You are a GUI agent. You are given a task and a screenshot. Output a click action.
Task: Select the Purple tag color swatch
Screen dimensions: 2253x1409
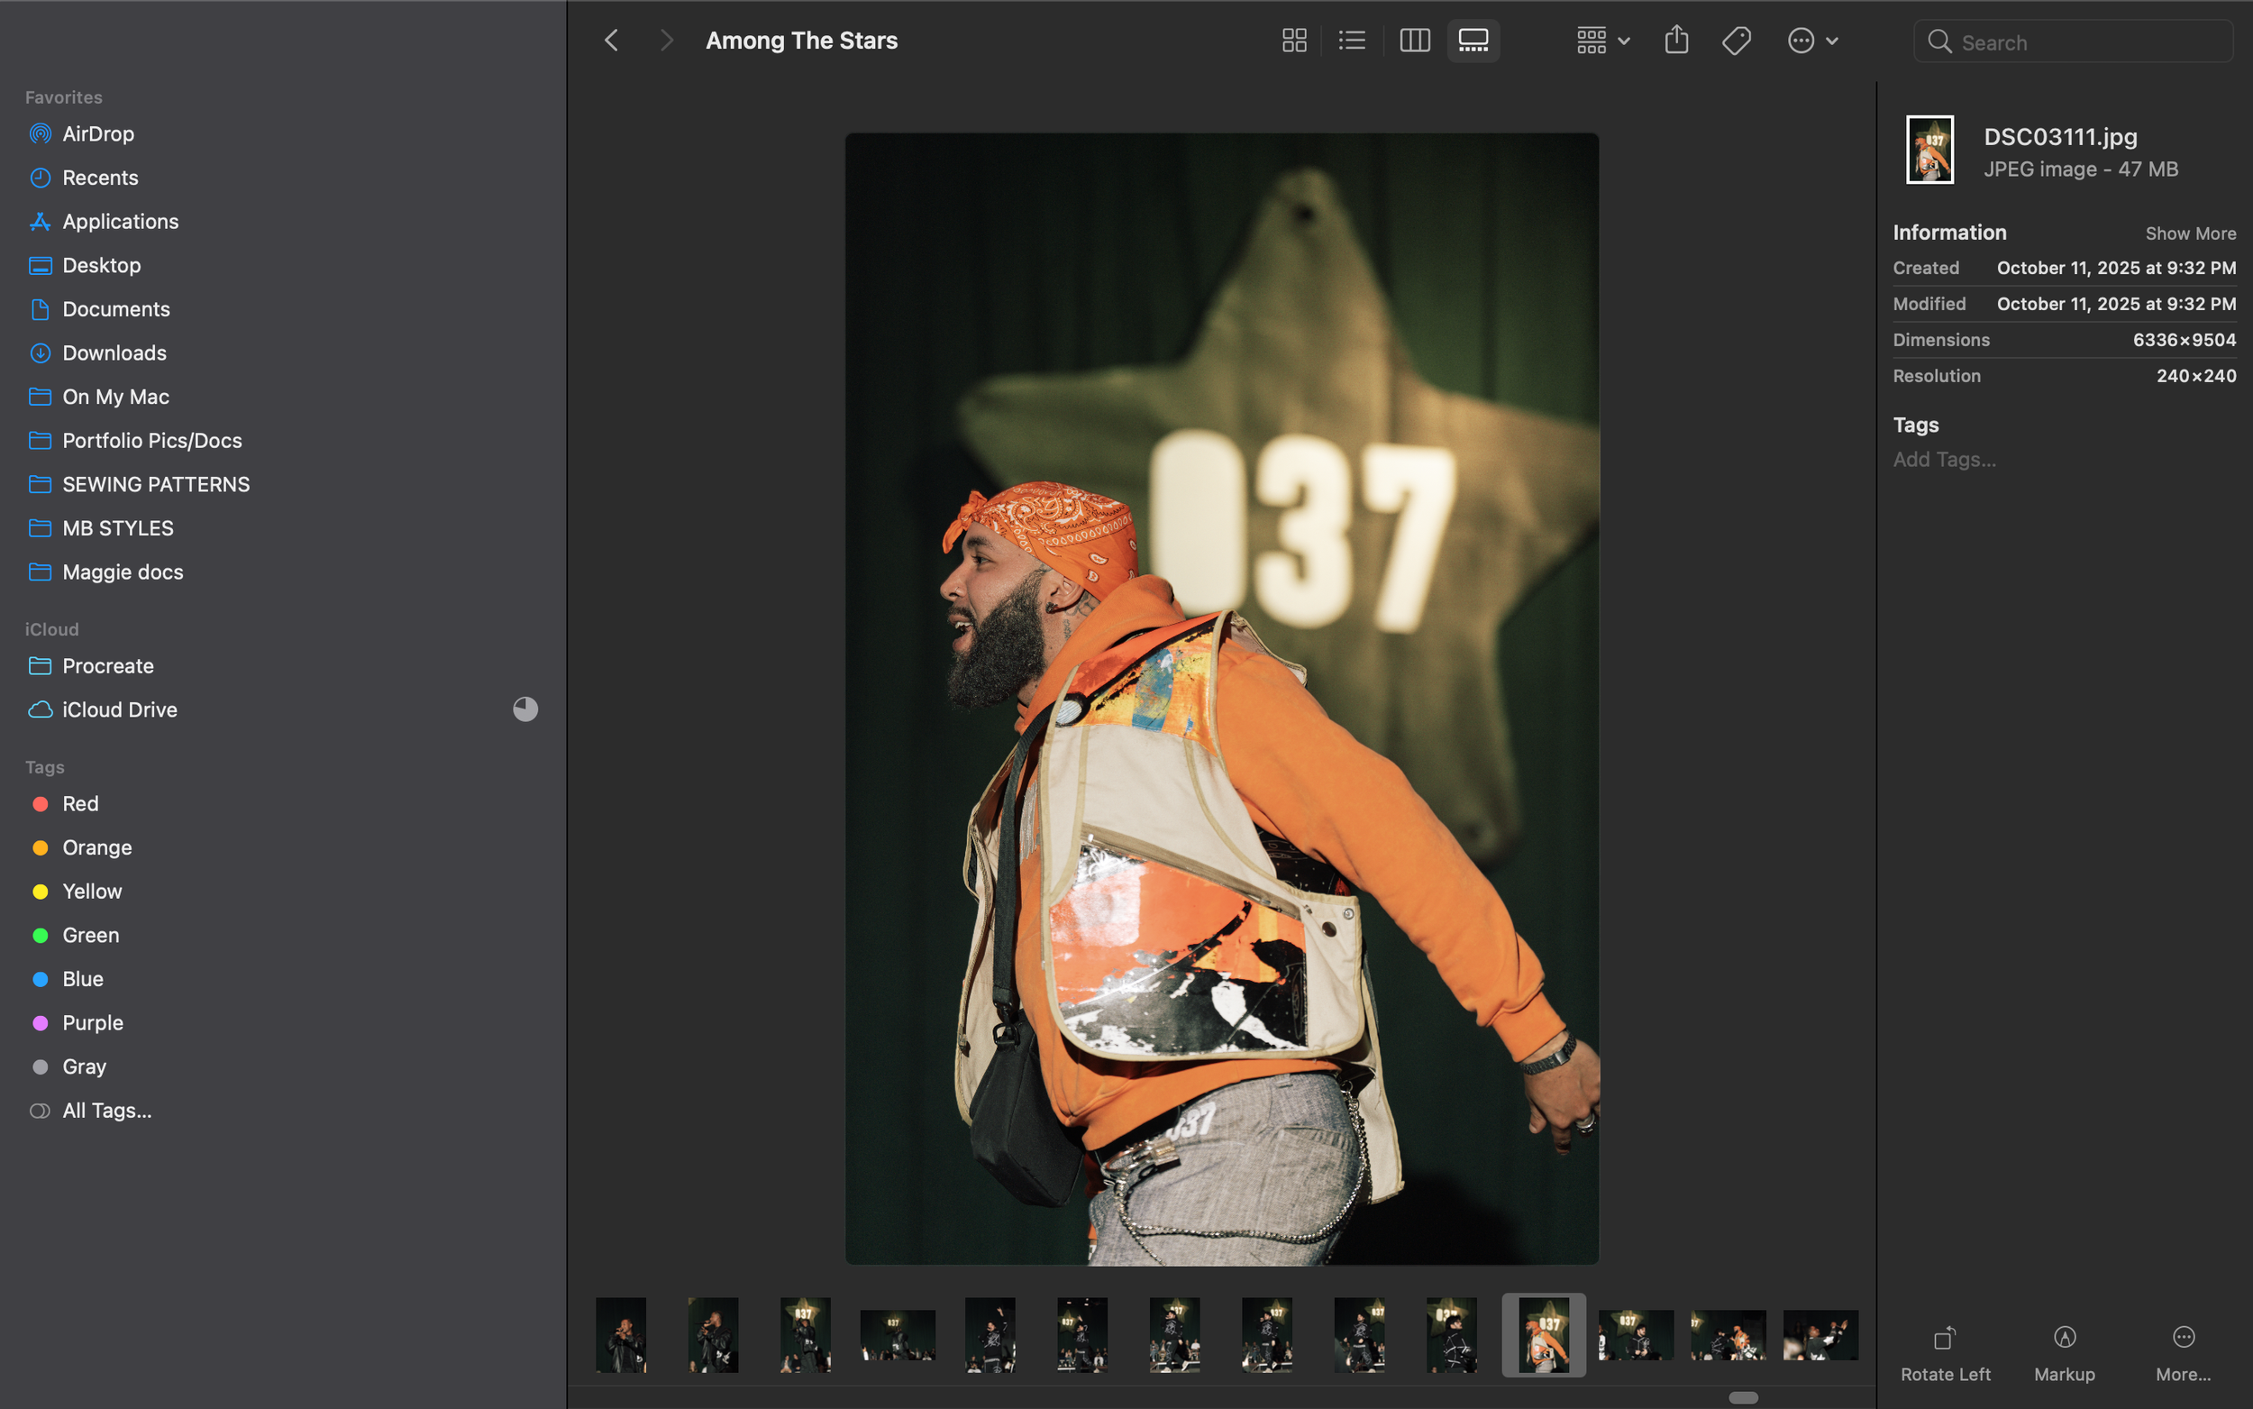point(40,1022)
